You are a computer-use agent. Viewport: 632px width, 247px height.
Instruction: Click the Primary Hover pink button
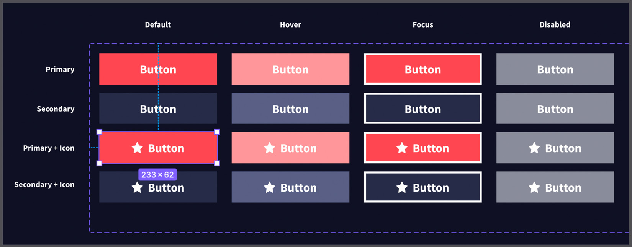click(290, 69)
